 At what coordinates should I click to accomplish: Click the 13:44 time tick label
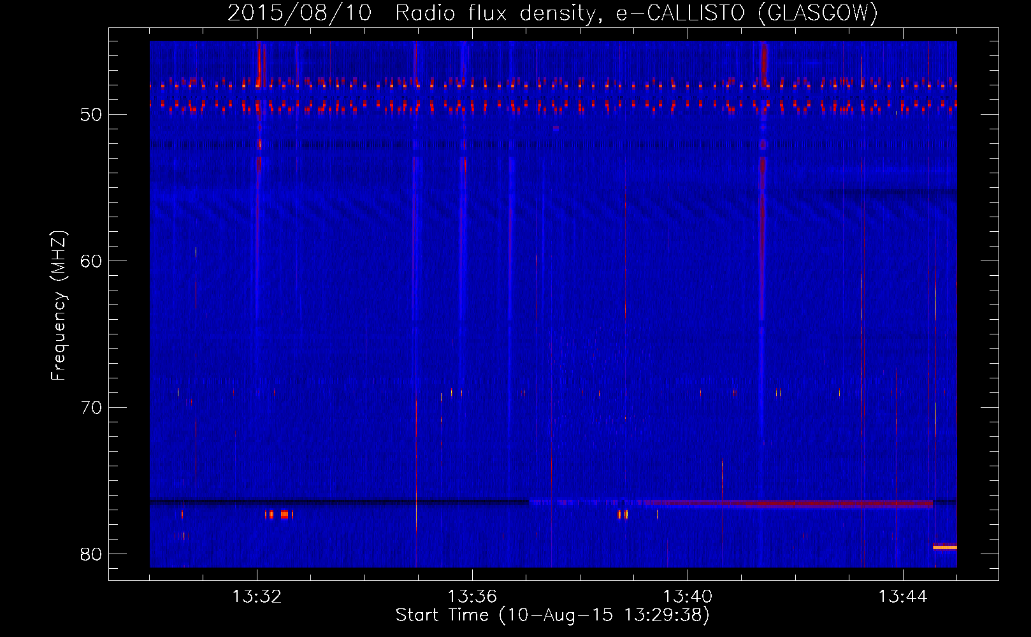click(x=903, y=597)
